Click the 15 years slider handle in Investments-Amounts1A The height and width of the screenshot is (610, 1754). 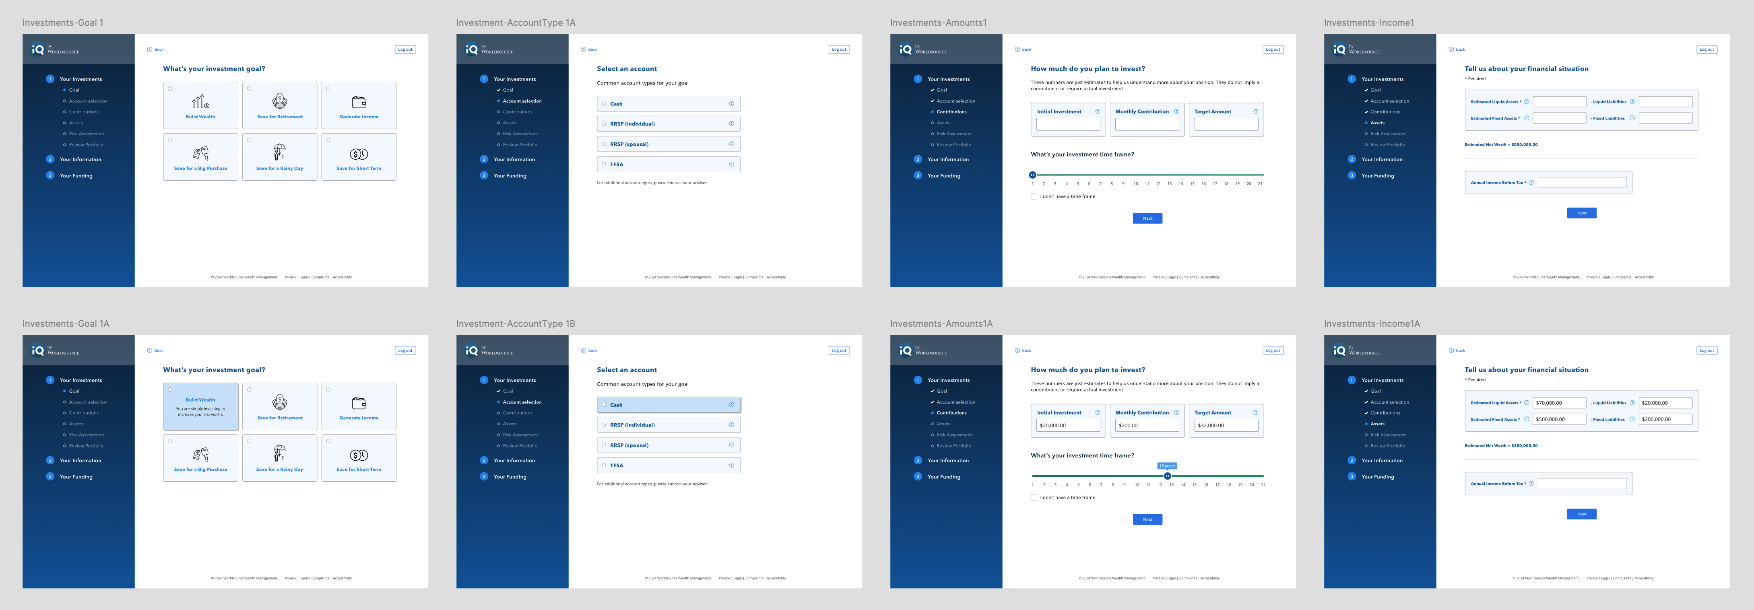[x=1167, y=476]
